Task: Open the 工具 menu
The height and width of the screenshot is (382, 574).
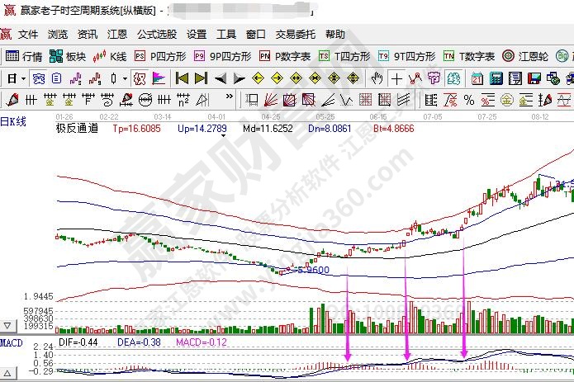Action: 226,35
